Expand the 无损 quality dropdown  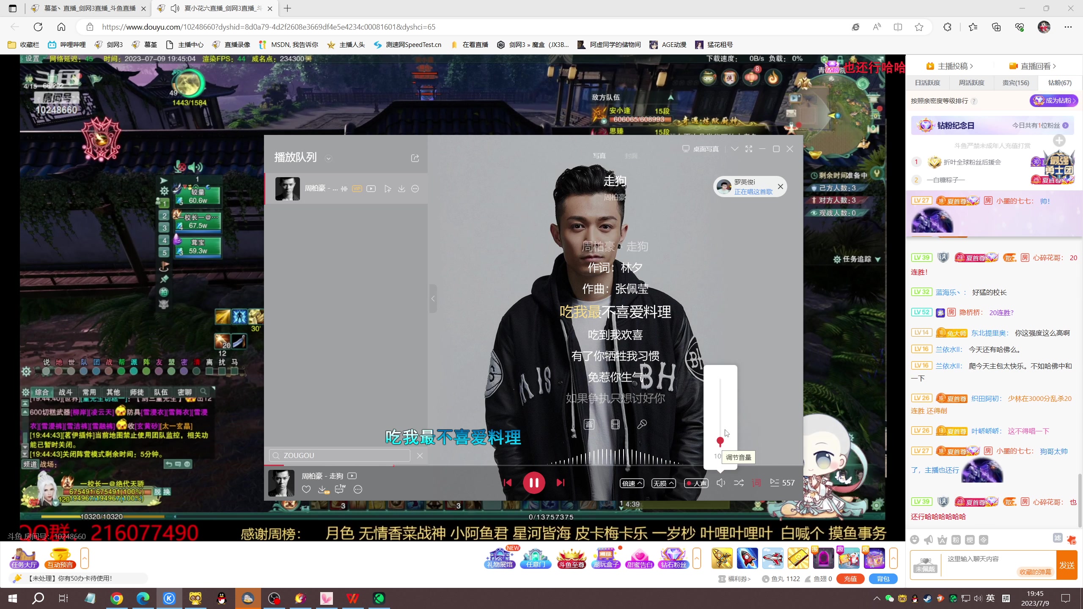(663, 483)
